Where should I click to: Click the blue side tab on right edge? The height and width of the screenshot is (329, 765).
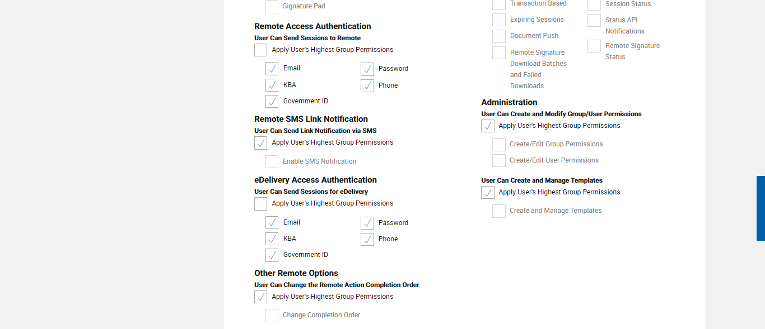point(761,208)
